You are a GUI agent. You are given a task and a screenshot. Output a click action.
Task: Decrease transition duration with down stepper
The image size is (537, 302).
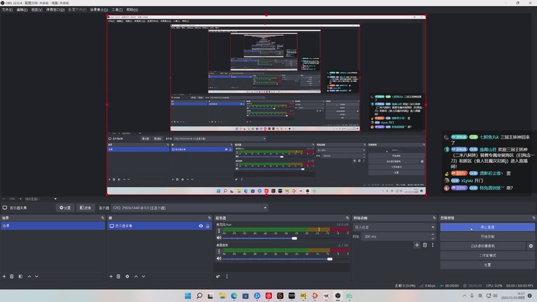tap(433, 239)
